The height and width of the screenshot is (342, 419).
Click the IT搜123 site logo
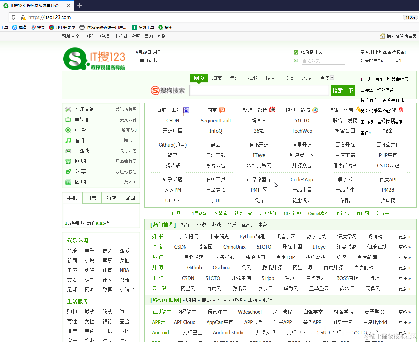pos(94,59)
